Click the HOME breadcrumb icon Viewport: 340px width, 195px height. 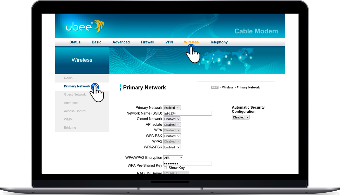coord(215,87)
